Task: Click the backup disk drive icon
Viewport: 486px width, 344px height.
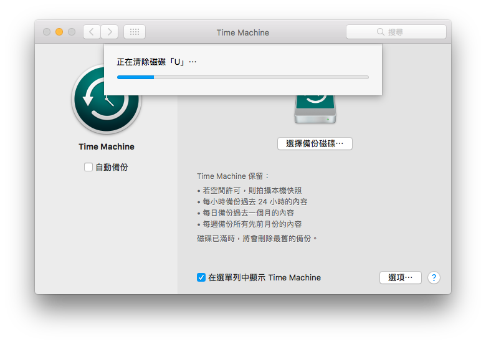Action: pos(315,109)
